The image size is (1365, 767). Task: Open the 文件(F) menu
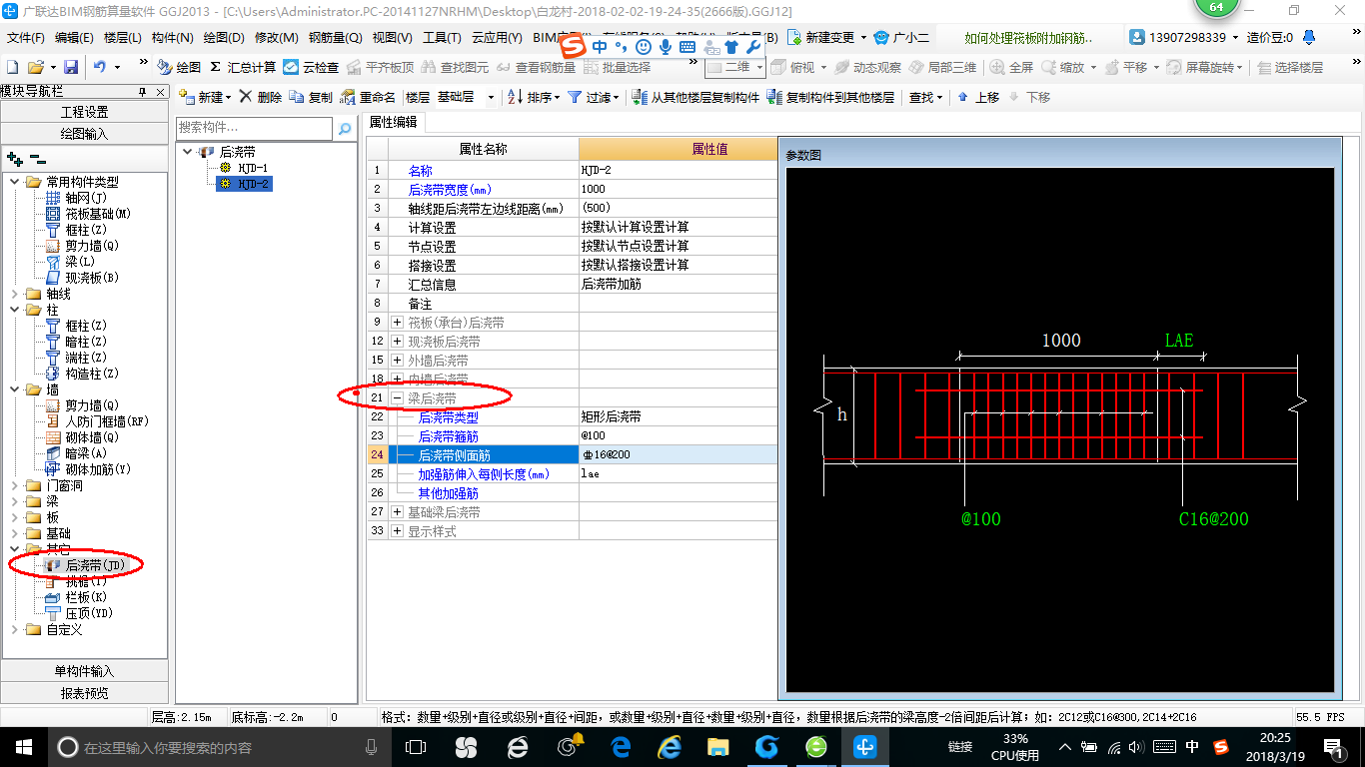tap(26, 37)
